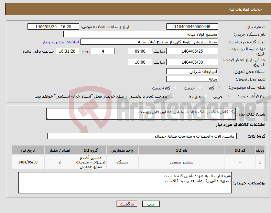Click the resize grip of the description textarea
The width and height of the screenshot is (271, 213).
click(48, 118)
